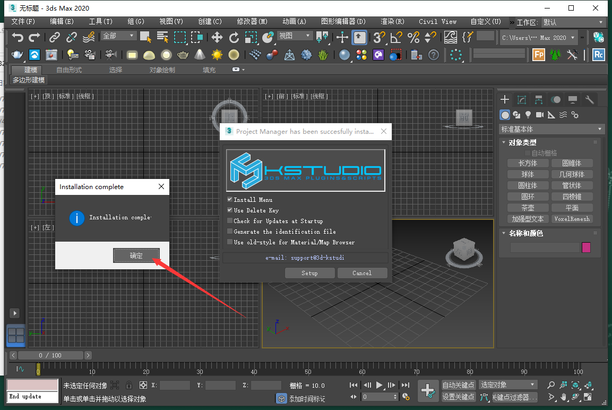
Task: Switch to the 自由形式 ribbon tab
Action: coord(69,70)
